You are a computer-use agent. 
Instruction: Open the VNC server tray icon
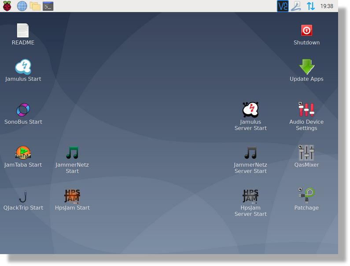click(x=283, y=6)
